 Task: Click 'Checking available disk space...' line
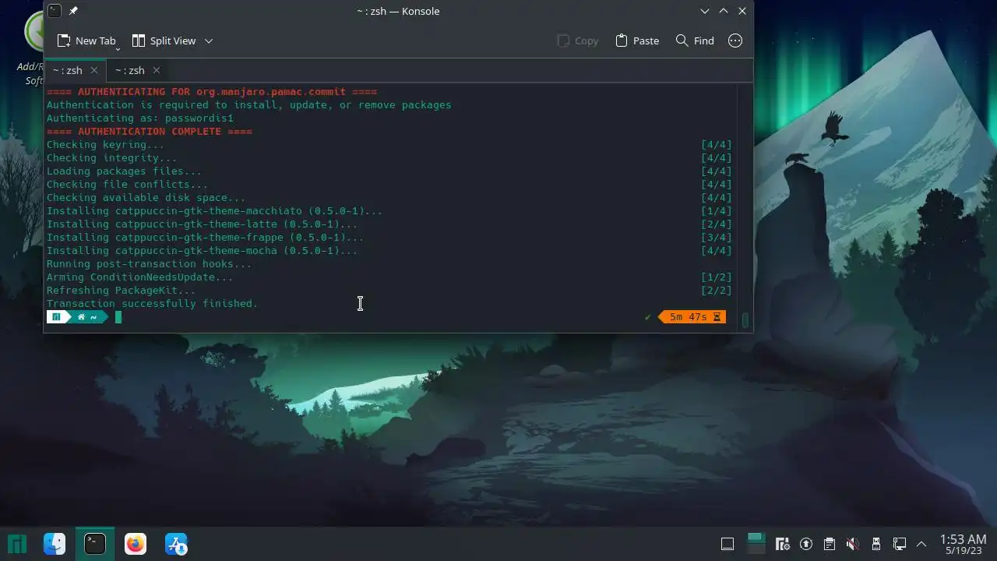click(x=146, y=198)
